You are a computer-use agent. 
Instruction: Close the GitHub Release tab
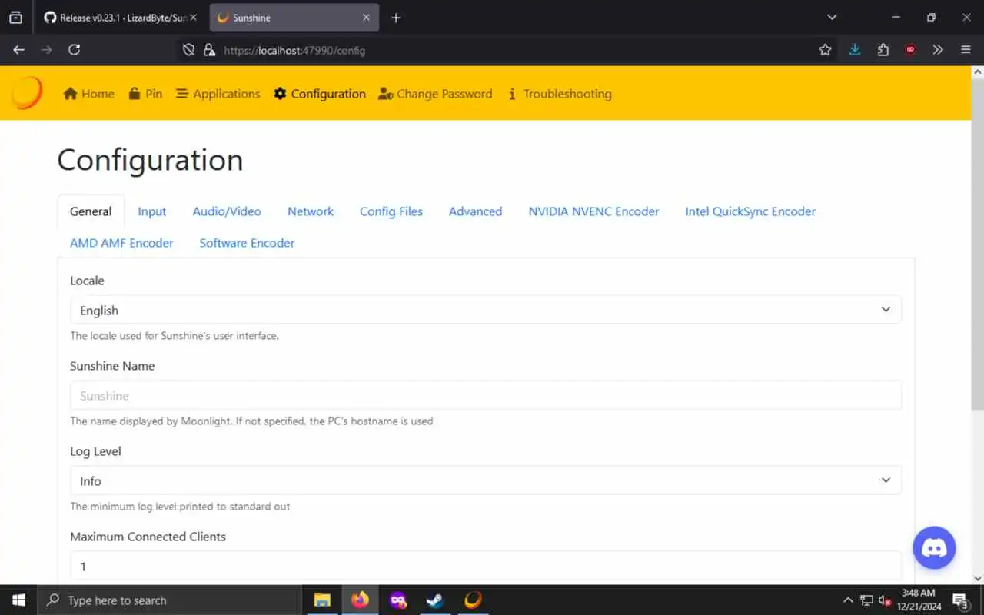(x=194, y=18)
